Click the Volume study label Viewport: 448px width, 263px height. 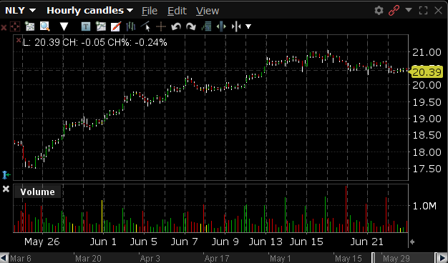coord(37,192)
